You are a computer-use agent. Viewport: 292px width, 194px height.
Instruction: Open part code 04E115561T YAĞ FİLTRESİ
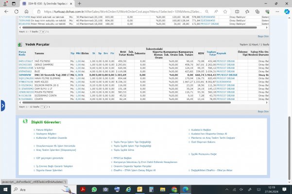coord(25,61)
